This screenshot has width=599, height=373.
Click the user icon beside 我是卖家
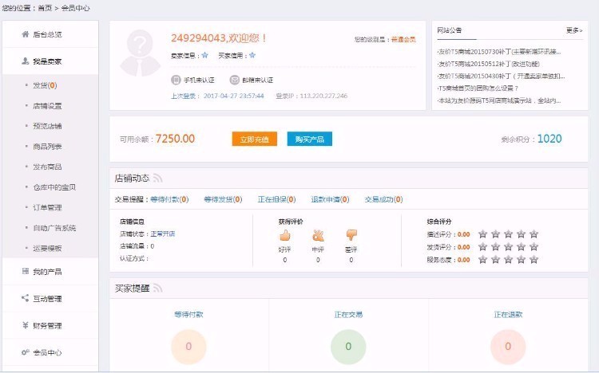tap(26, 61)
